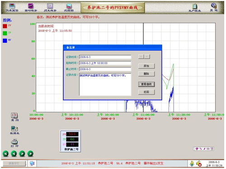The width and height of the screenshot is (226, 169).
Task: Open the data table (数据表) icon
Action: point(14,130)
